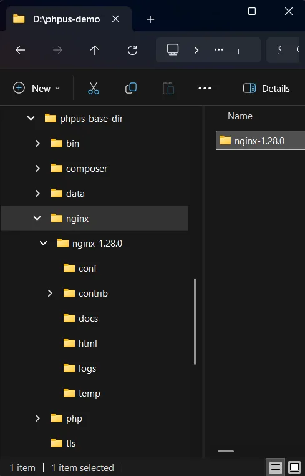
Task: Click the folder icon in the tab title
Action: point(19,19)
